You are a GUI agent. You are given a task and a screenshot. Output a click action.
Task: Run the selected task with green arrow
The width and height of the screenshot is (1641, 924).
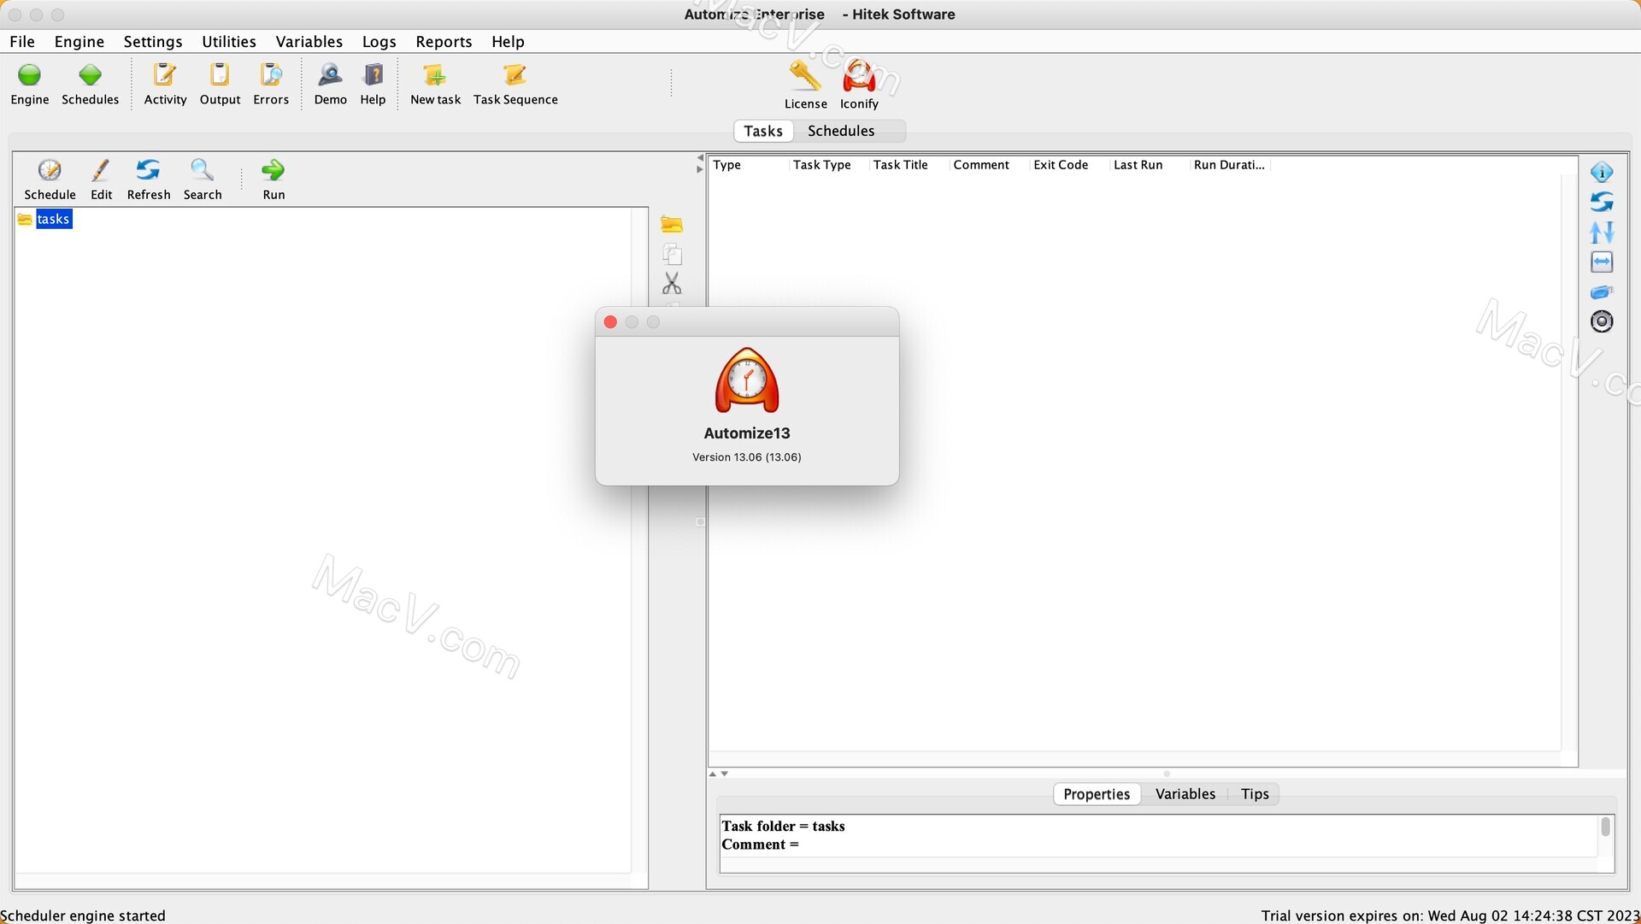(x=273, y=180)
